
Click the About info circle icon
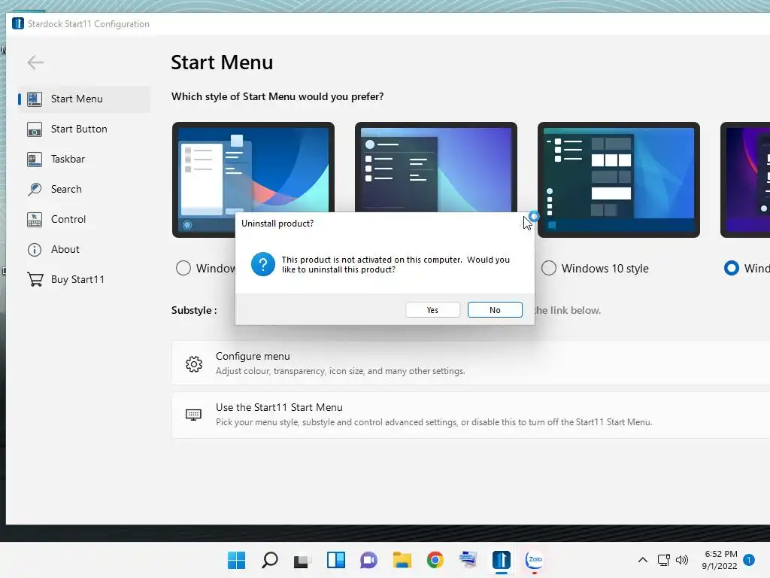point(35,250)
